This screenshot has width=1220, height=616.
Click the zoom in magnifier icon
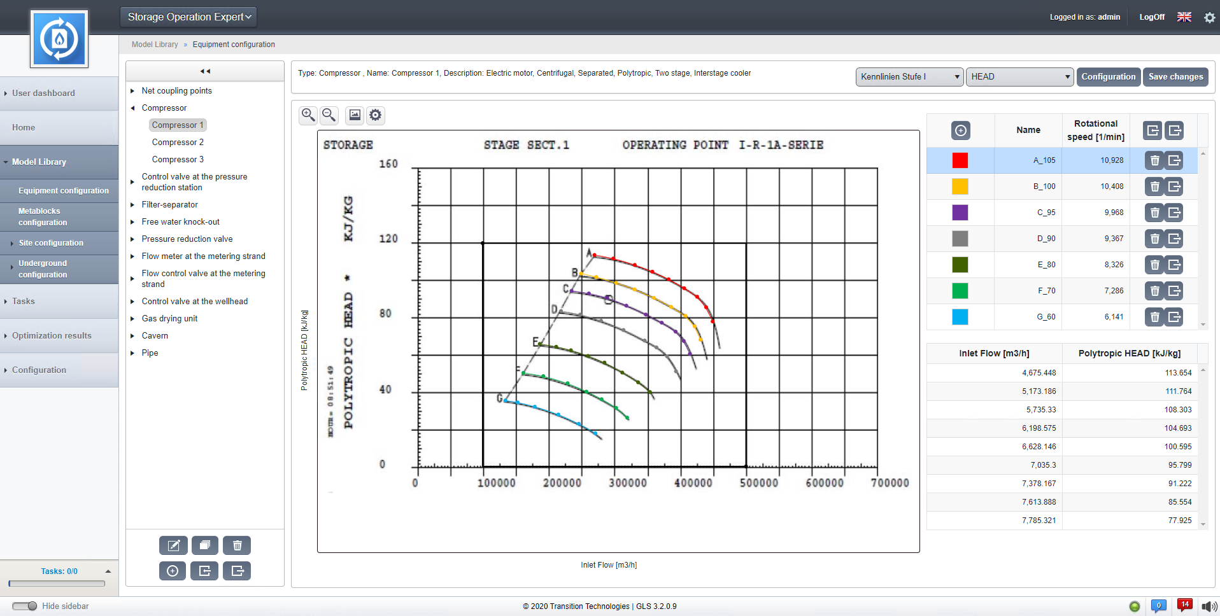point(308,115)
